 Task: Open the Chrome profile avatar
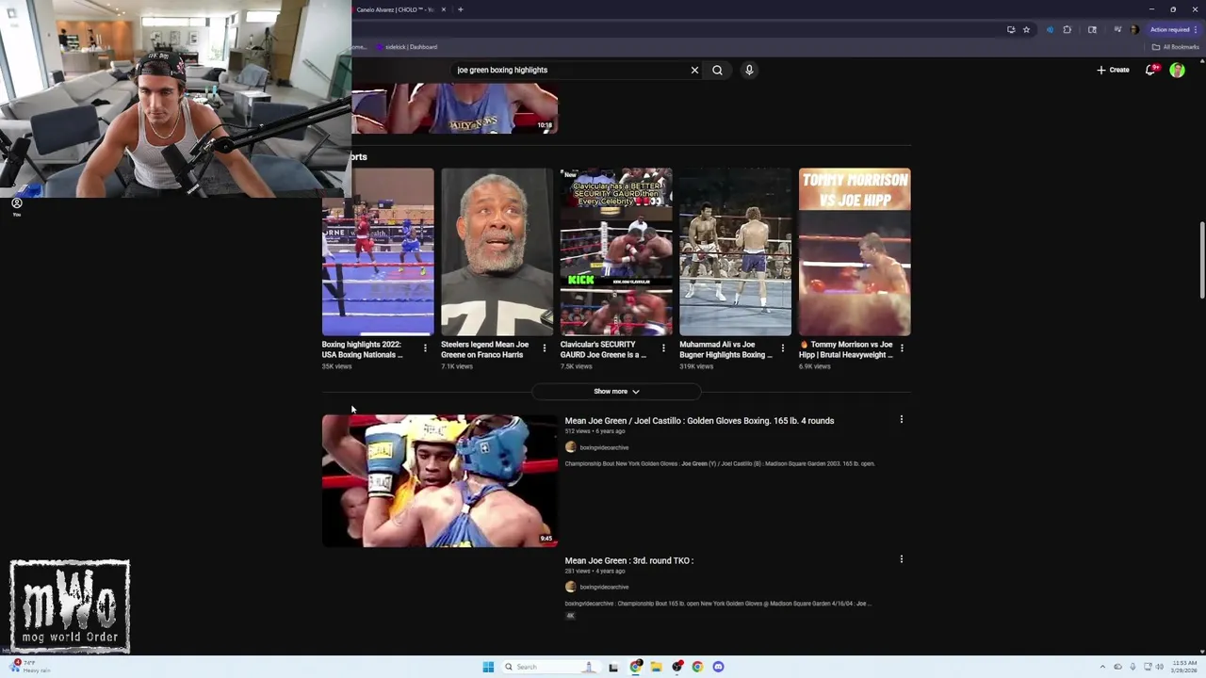[x=1133, y=29]
